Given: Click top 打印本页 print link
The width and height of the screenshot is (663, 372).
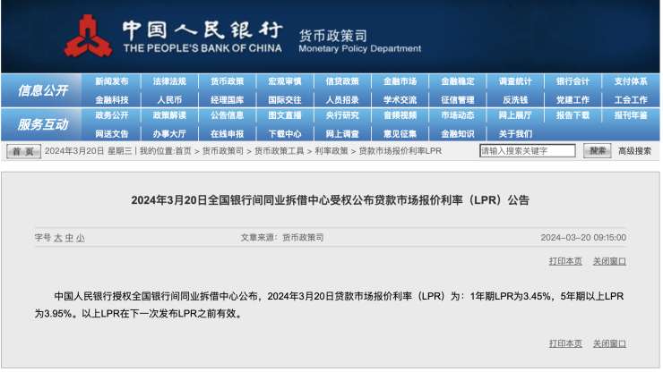Looking at the screenshot, I should [565, 261].
